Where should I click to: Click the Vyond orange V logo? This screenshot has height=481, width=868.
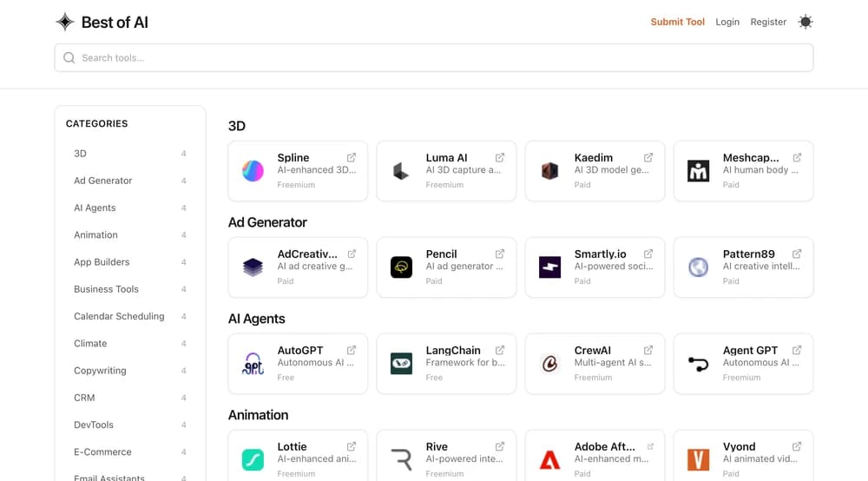[x=698, y=460]
